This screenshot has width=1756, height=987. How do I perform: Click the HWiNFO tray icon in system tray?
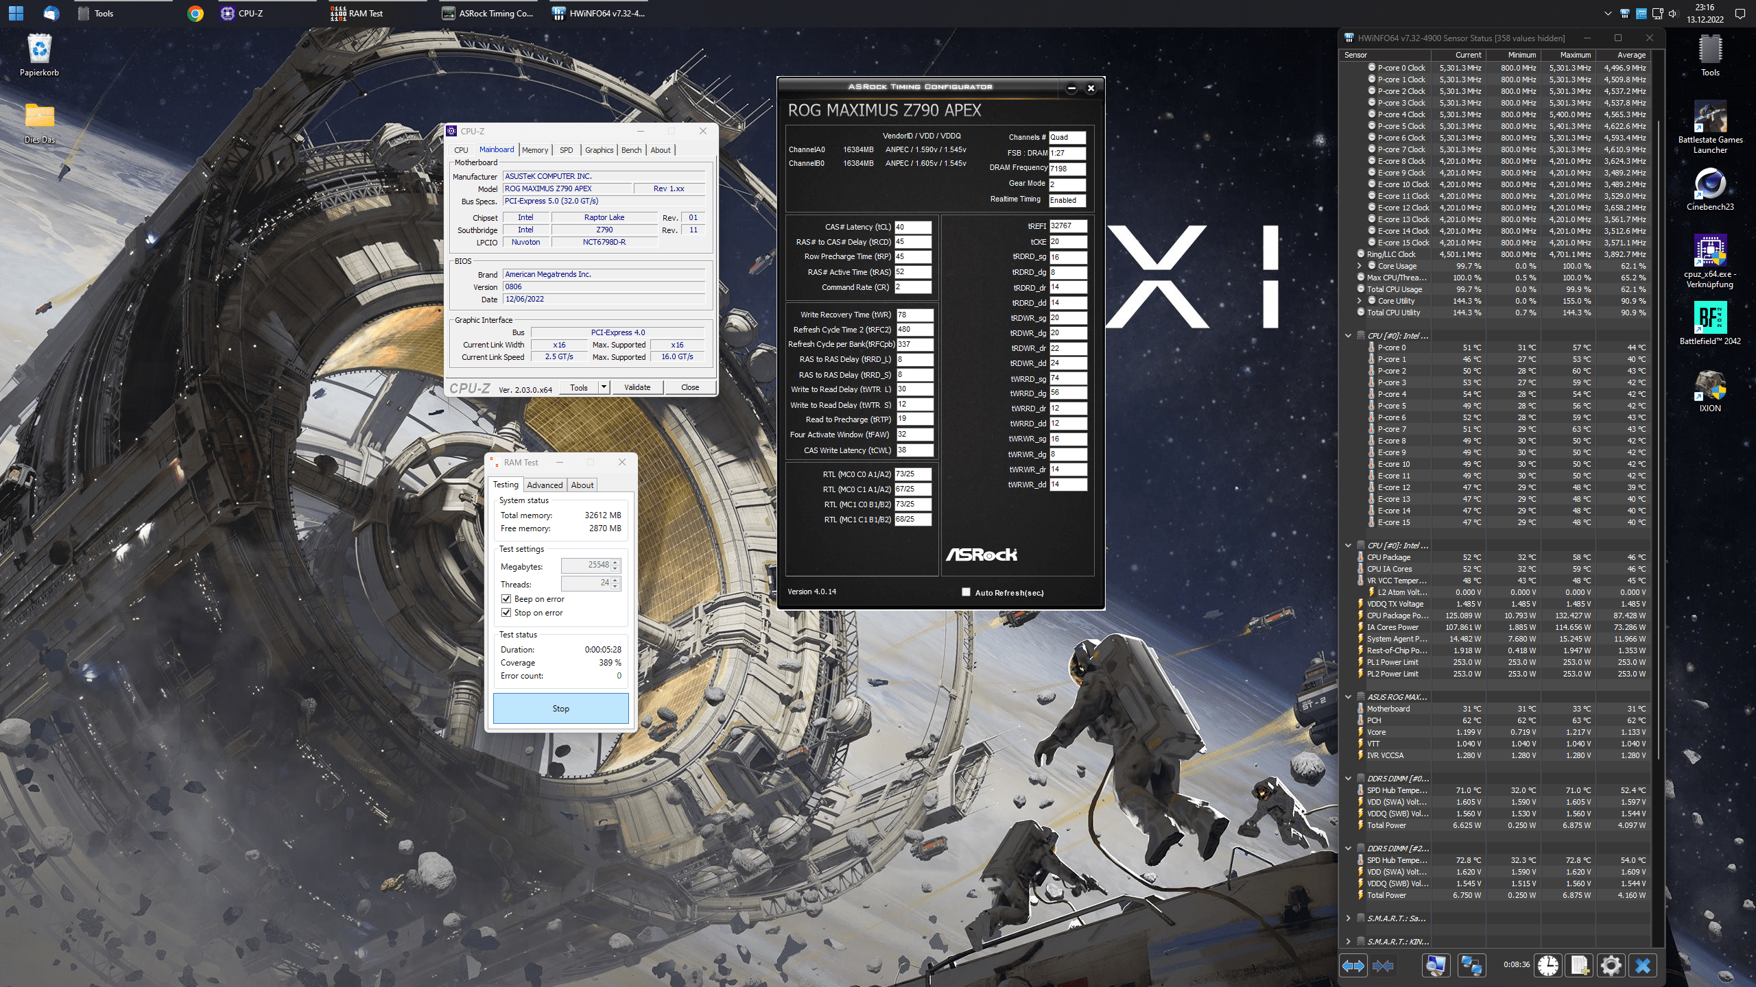click(x=1624, y=13)
